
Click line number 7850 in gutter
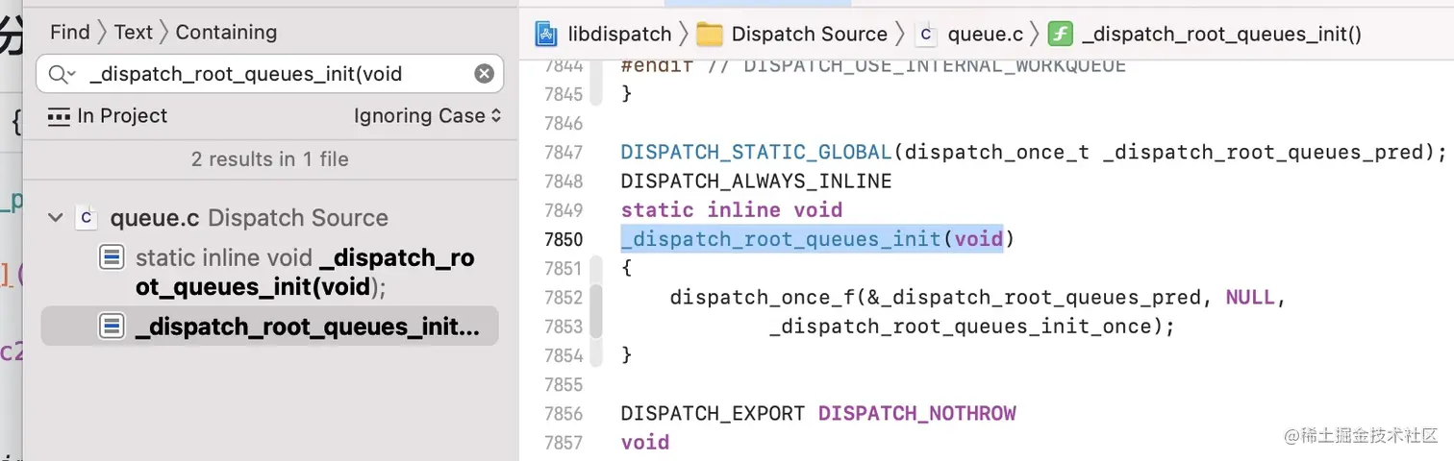click(x=564, y=239)
